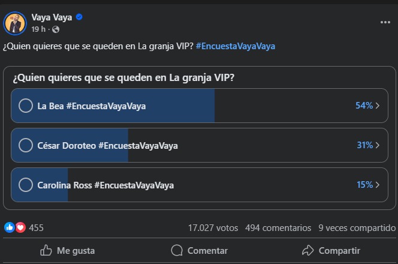Viewport: 398px width, 264px height.
Task: Click the blue like reaction emoji
Action: tap(10, 227)
